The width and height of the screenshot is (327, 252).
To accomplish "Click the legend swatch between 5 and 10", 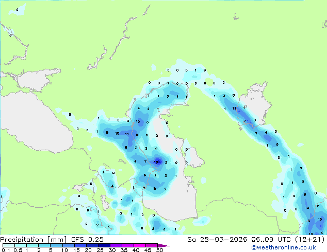I will (x=56, y=245).
